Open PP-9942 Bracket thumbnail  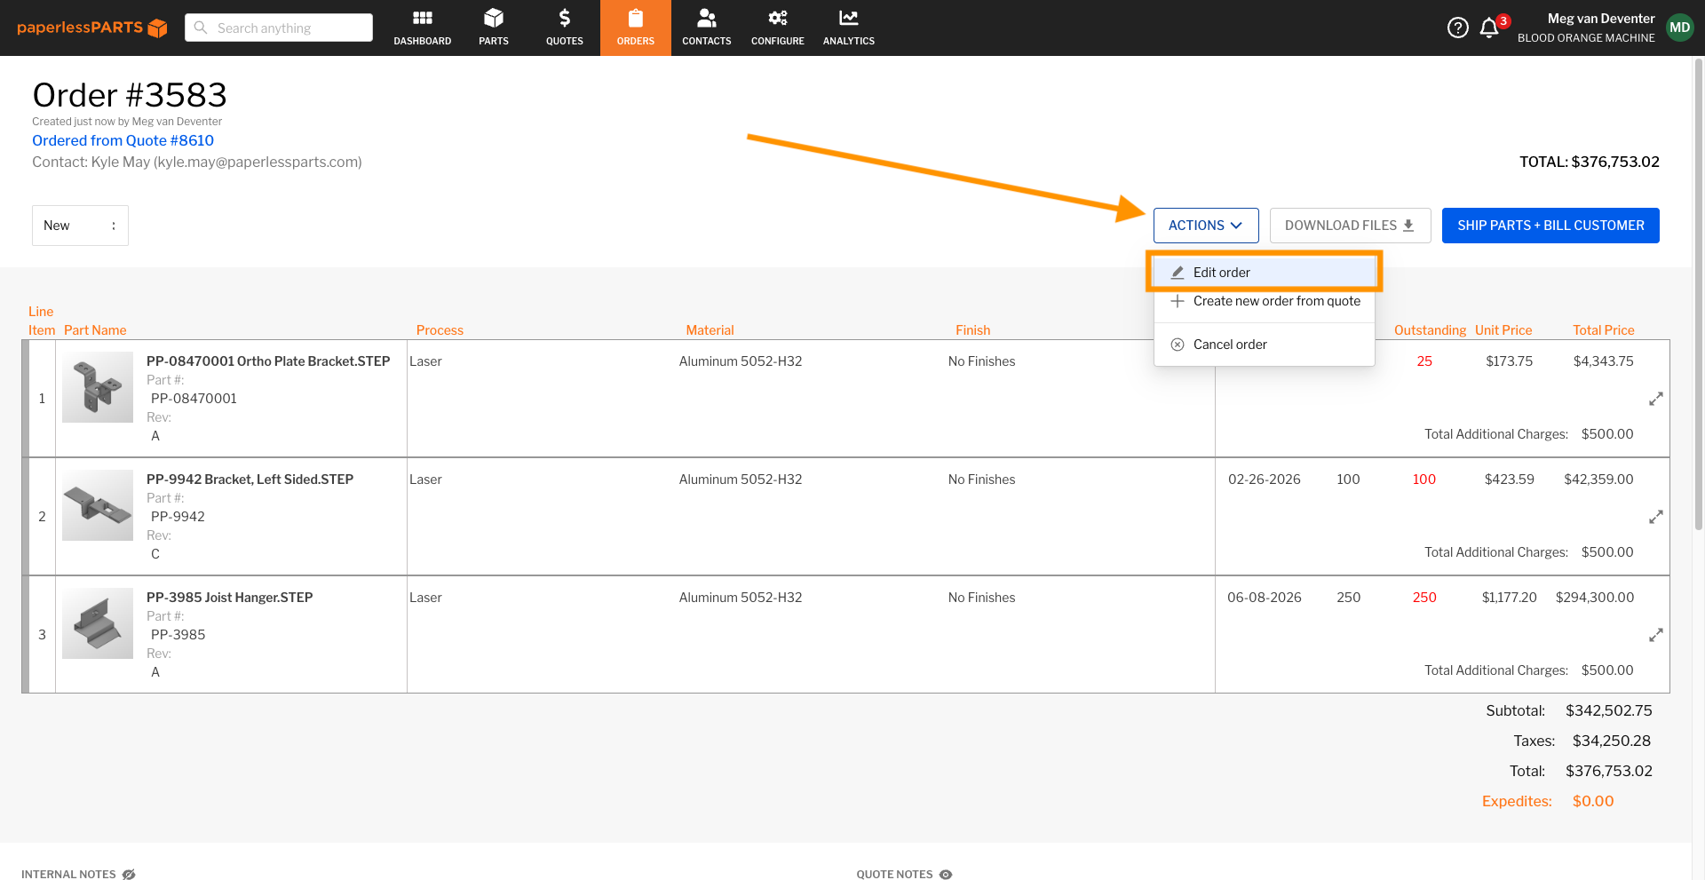[98, 505]
